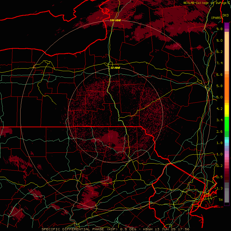Click the purple swatch atop the color bar
The height and width of the screenshot is (231, 231).
(227, 26)
